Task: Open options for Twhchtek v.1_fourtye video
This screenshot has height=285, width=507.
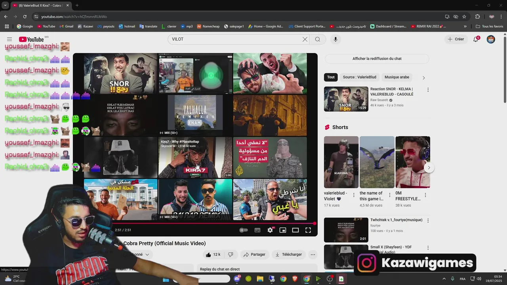Action: tap(428, 220)
